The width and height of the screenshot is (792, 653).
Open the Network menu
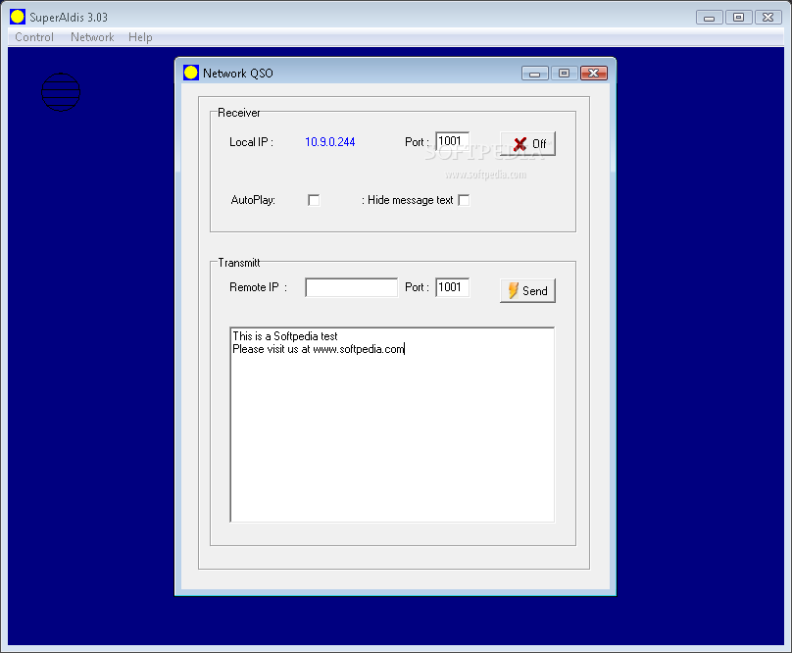click(x=92, y=37)
